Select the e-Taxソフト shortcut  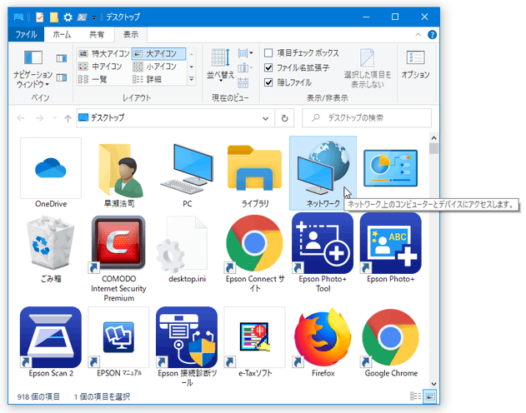click(x=255, y=342)
